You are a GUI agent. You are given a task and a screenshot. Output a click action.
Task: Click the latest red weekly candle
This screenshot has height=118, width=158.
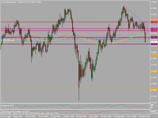pos(145,37)
